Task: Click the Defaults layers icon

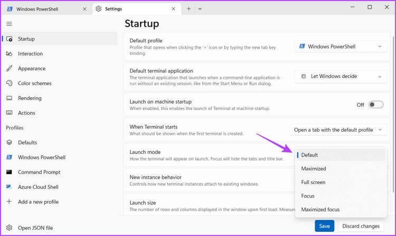Action: coord(10,142)
